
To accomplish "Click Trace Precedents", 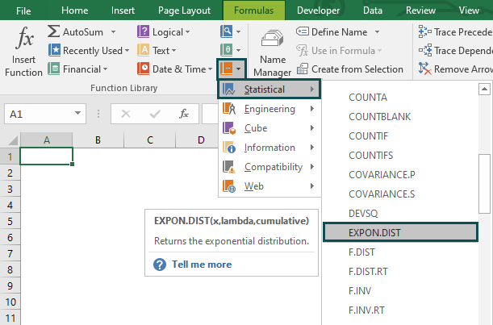I will 455,32.
